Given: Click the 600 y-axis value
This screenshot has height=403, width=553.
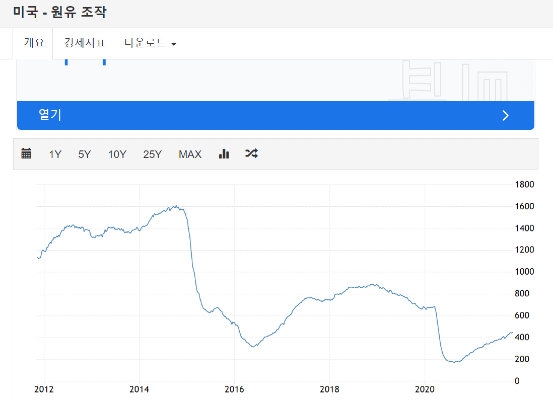Looking at the screenshot, I should point(522,315).
